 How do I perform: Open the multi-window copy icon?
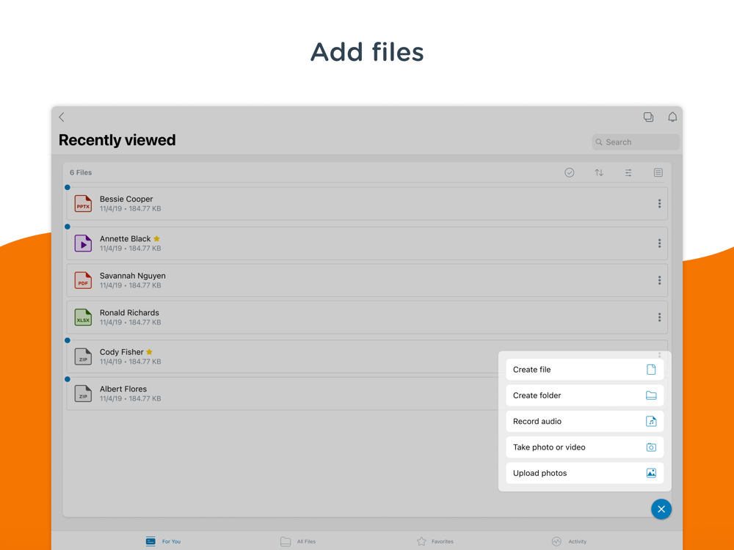point(648,117)
